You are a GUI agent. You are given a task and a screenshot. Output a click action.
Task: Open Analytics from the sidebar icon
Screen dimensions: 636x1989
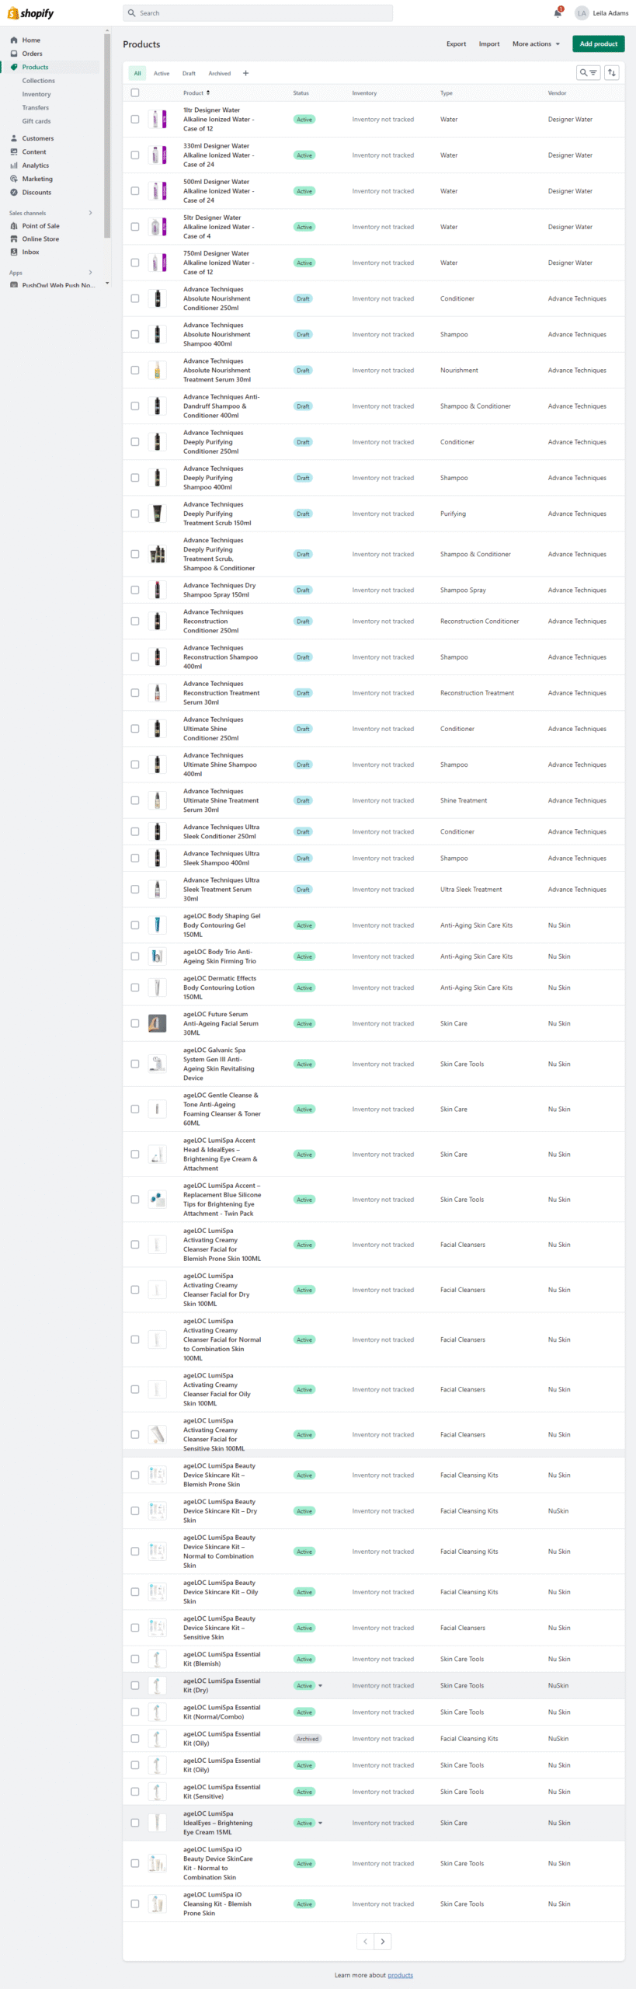[x=14, y=165]
